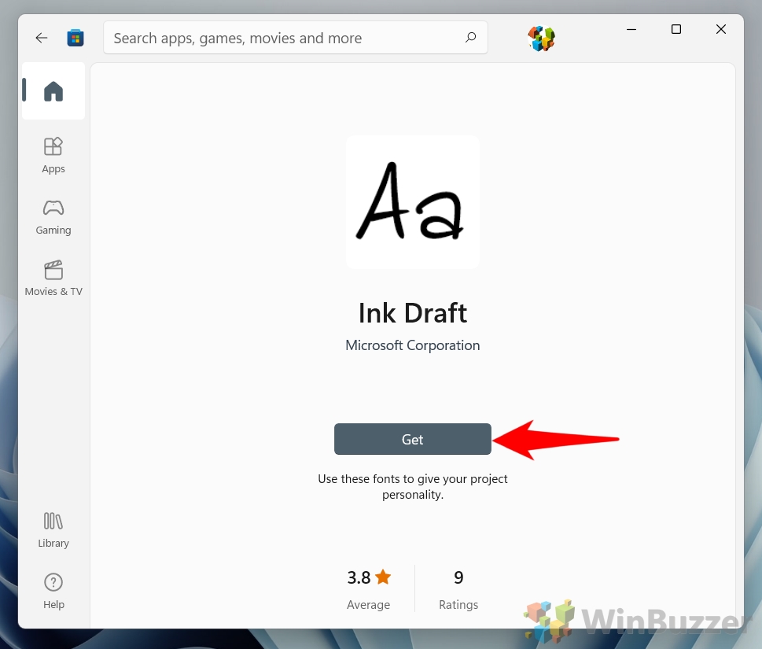The image size is (762, 649).
Task: Open your Library in the Store
Action: click(53, 521)
